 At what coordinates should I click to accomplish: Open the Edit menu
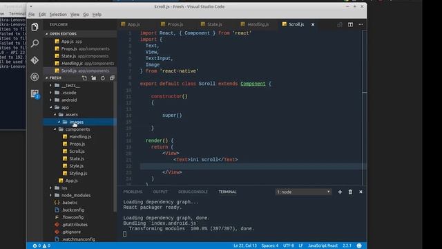pos(42,15)
